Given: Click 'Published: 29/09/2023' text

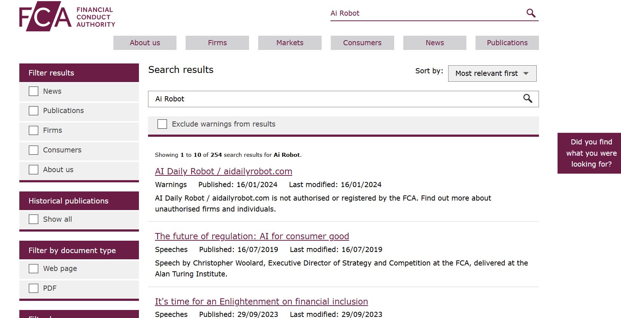Looking at the screenshot, I should point(238,314).
